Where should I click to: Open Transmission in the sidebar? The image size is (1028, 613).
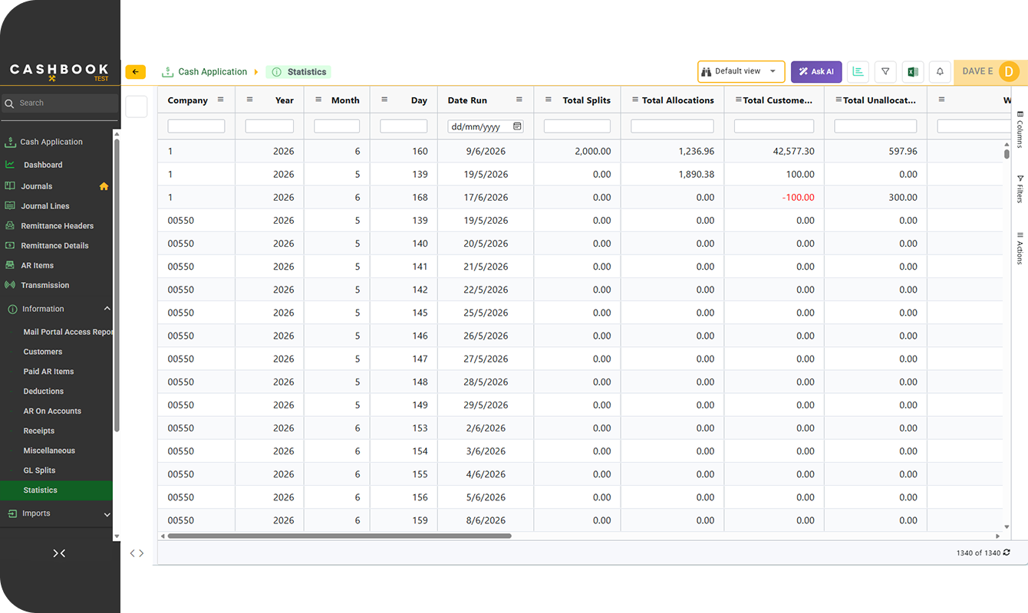[x=45, y=285]
